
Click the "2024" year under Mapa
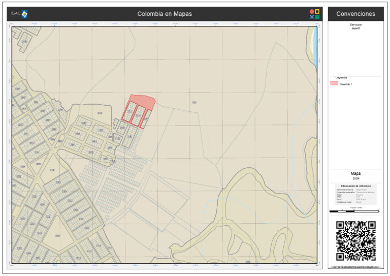point(355,178)
